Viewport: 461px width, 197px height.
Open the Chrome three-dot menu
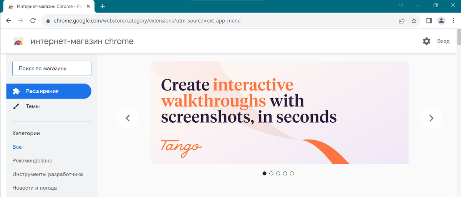pyautogui.click(x=453, y=21)
